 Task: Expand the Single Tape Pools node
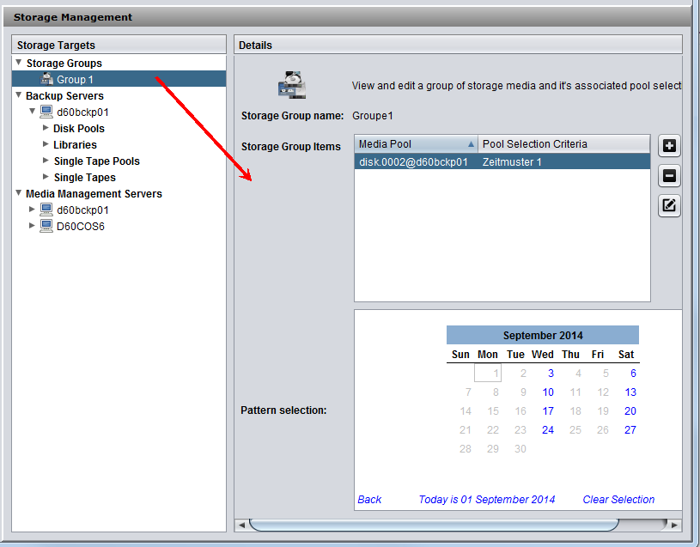click(46, 161)
